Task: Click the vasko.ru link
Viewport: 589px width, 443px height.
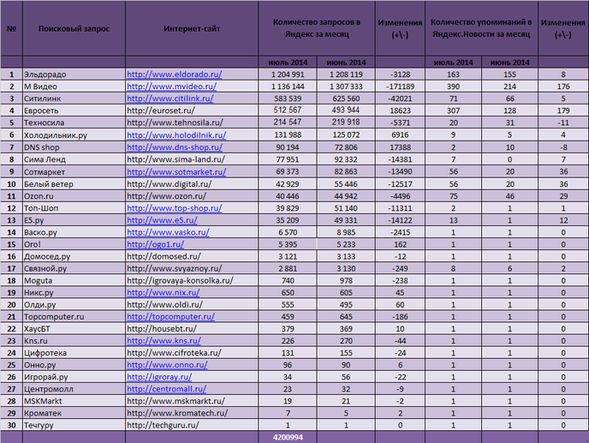Action: 168,232
